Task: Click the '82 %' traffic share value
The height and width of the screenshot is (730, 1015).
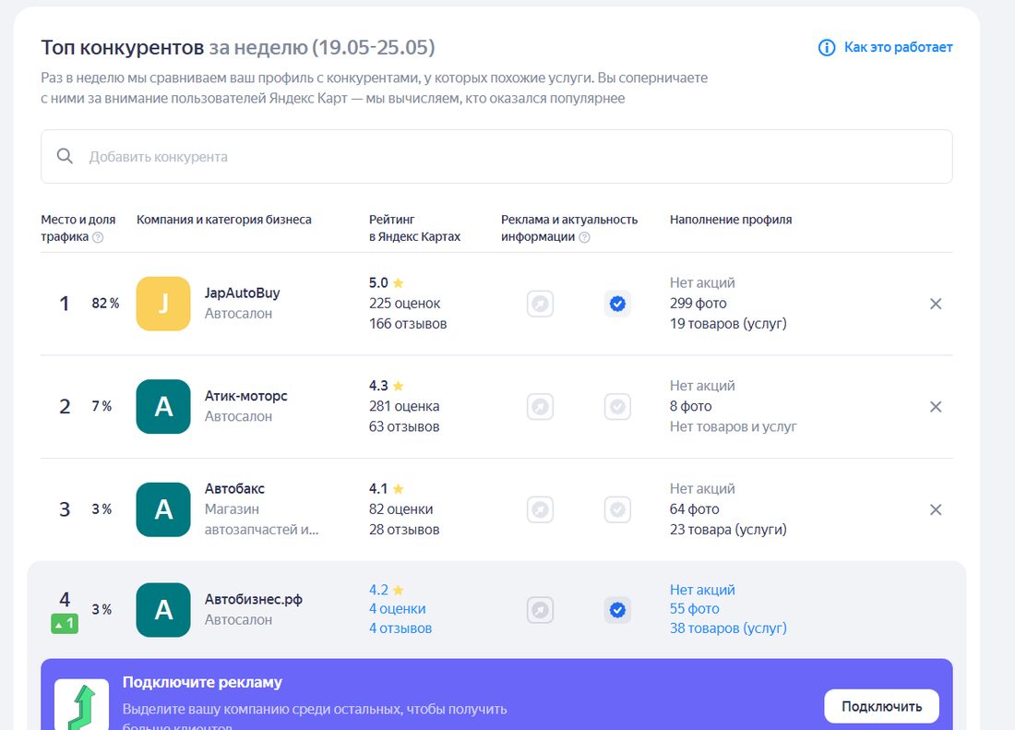Action: coord(105,304)
